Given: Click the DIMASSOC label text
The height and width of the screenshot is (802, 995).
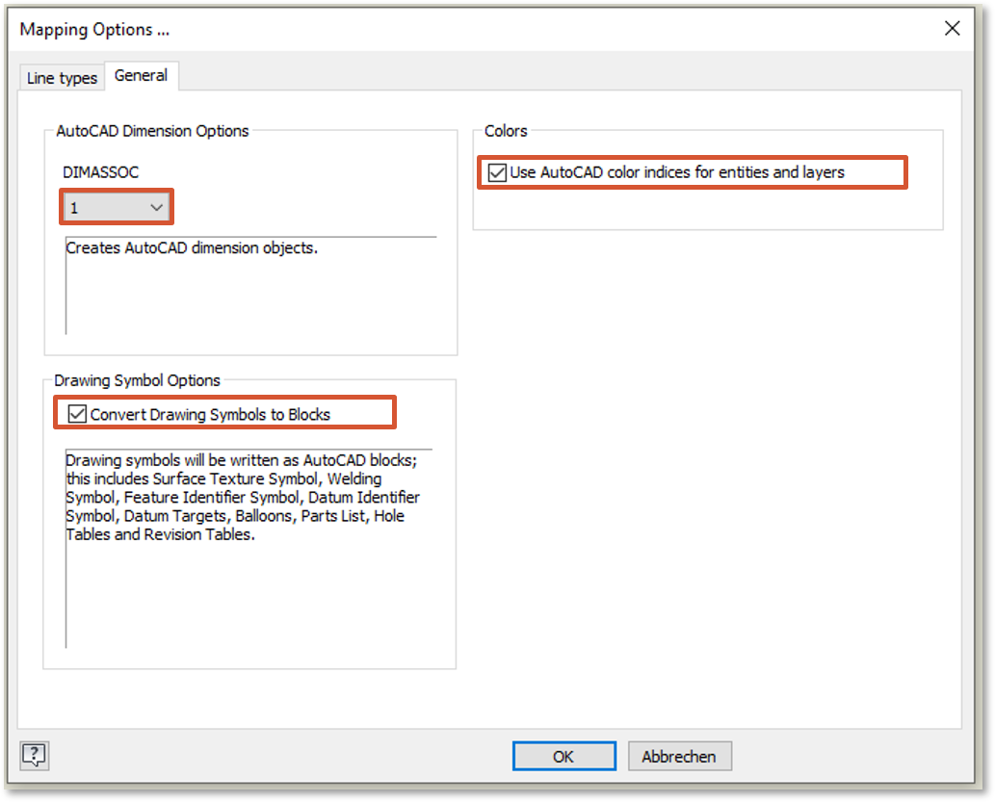Looking at the screenshot, I should (x=100, y=172).
